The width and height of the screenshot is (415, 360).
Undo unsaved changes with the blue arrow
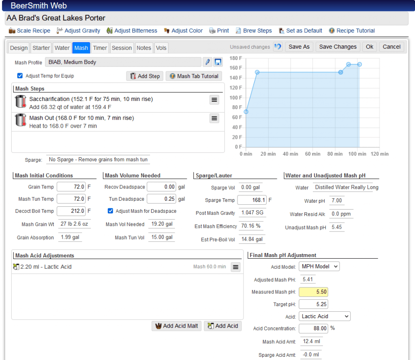(x=278, y=47)
